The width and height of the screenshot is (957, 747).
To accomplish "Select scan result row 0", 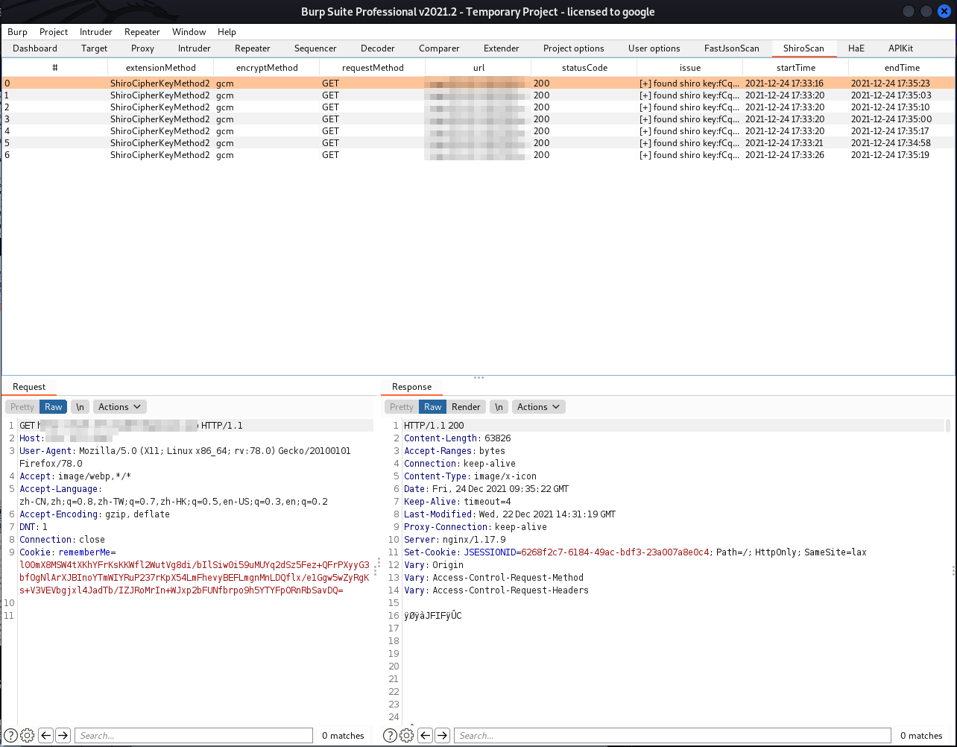I will click(479, 83).
